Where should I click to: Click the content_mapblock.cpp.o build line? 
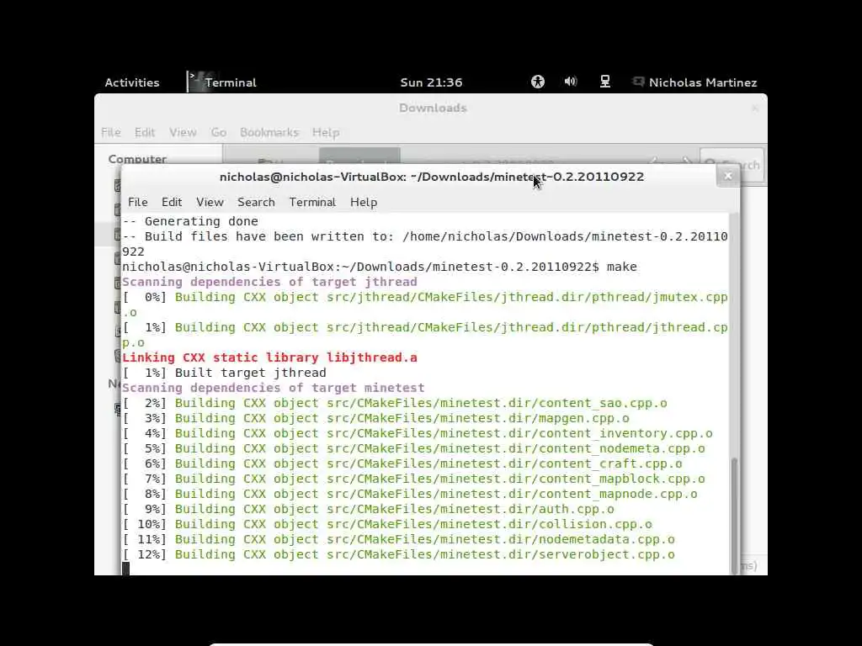click(413, 479)
